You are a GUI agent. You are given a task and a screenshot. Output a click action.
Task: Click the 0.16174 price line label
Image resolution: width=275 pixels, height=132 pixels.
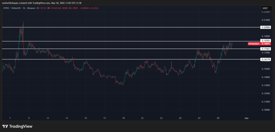pos(266,59)
